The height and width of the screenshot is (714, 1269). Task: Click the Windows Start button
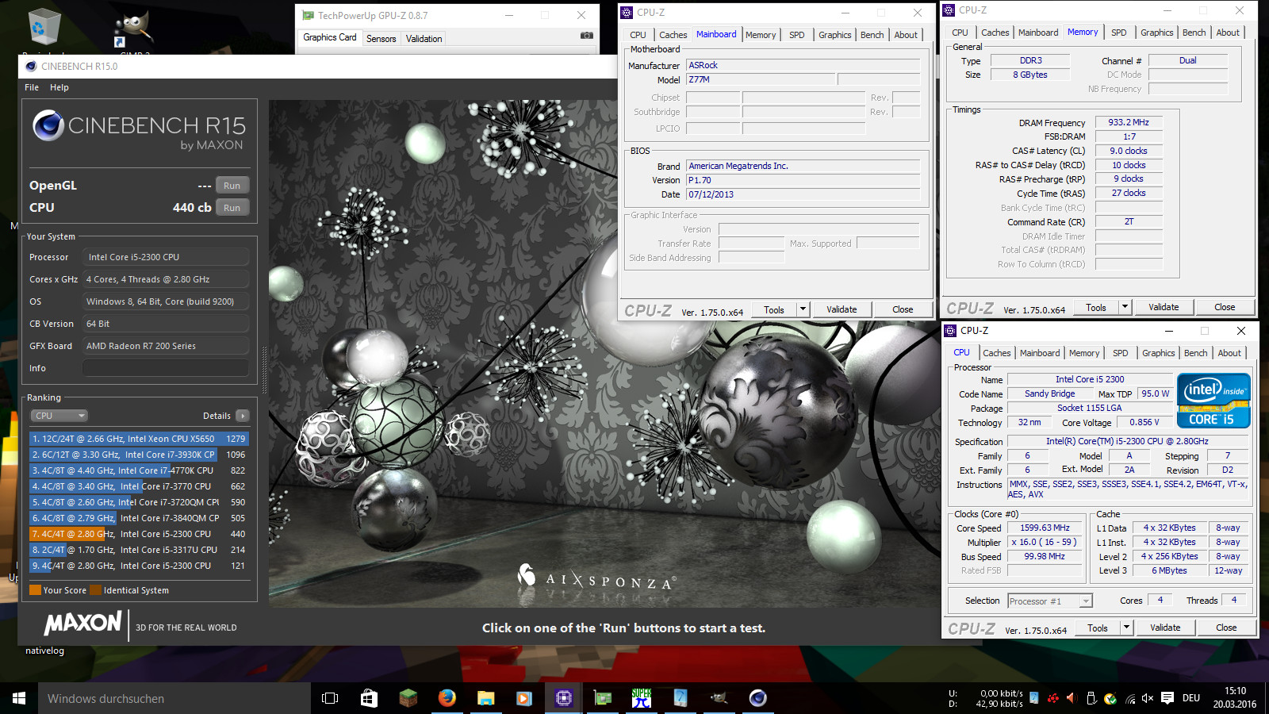[19, 698]
